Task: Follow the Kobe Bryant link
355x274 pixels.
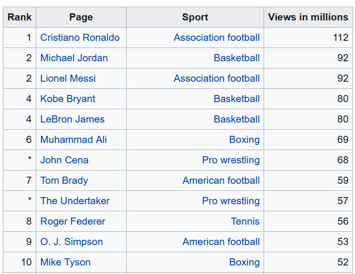Action: tap(68, 99)
